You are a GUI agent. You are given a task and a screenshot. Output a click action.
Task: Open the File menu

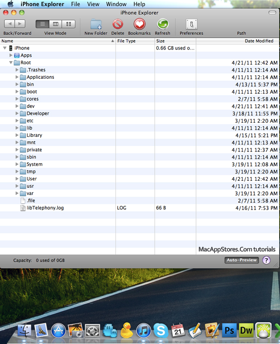[75, 4]
